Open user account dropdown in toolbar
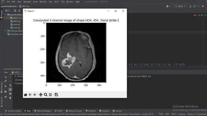 [x=168, y=6]
